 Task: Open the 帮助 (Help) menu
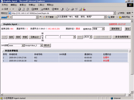point(50,5)
